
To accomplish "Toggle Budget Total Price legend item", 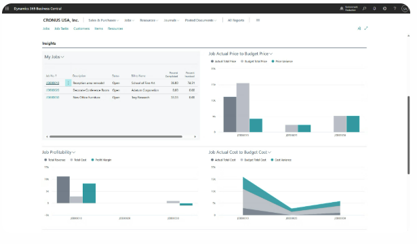I will 254,62.
